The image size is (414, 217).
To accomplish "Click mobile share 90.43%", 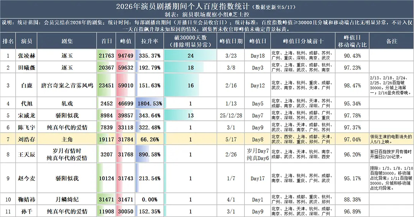I will tap(352, 56).
